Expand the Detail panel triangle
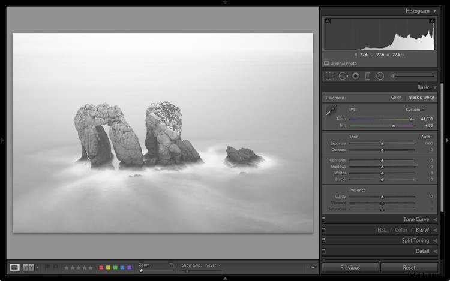This screenshot has height=281, width=450. click(435, 251)
